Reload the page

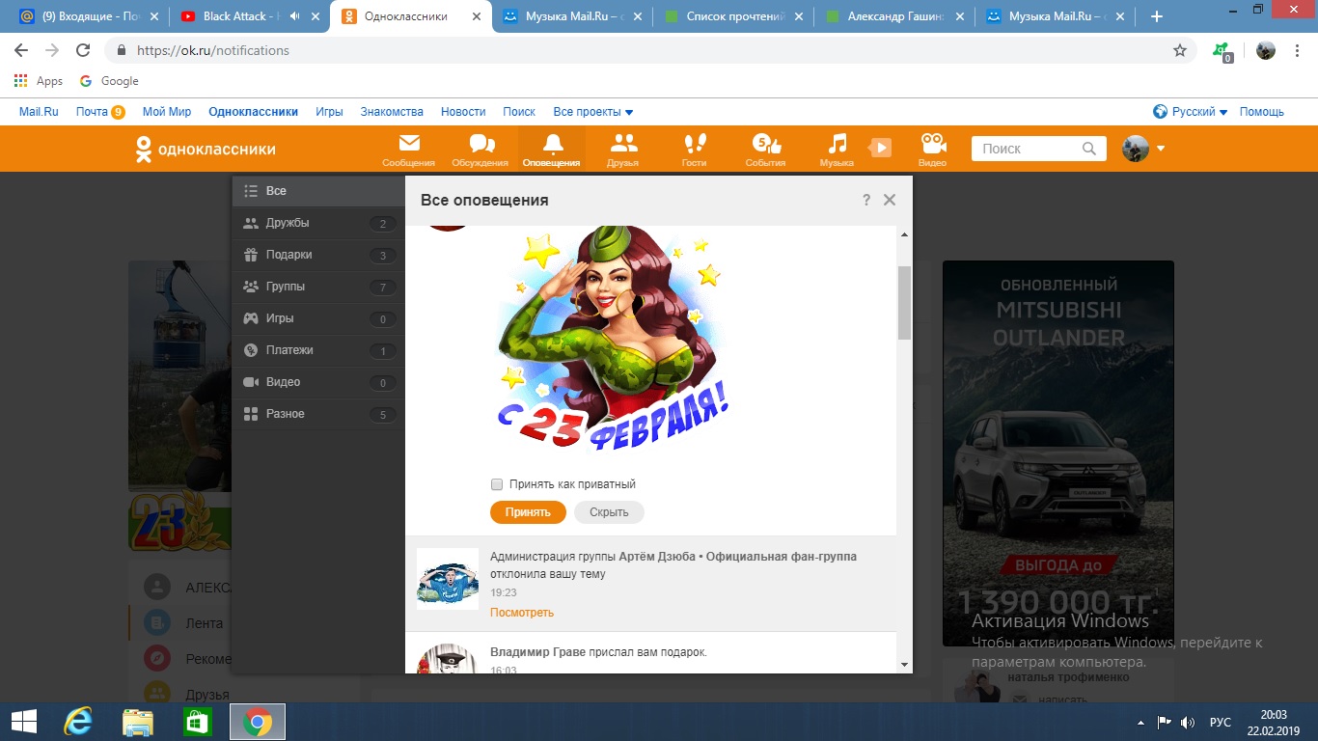pyautogui.click(x=83, y=50)
